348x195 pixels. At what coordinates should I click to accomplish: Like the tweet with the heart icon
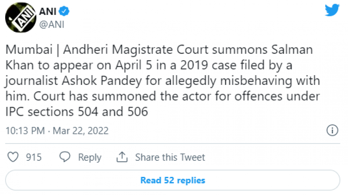coord(13,157)
